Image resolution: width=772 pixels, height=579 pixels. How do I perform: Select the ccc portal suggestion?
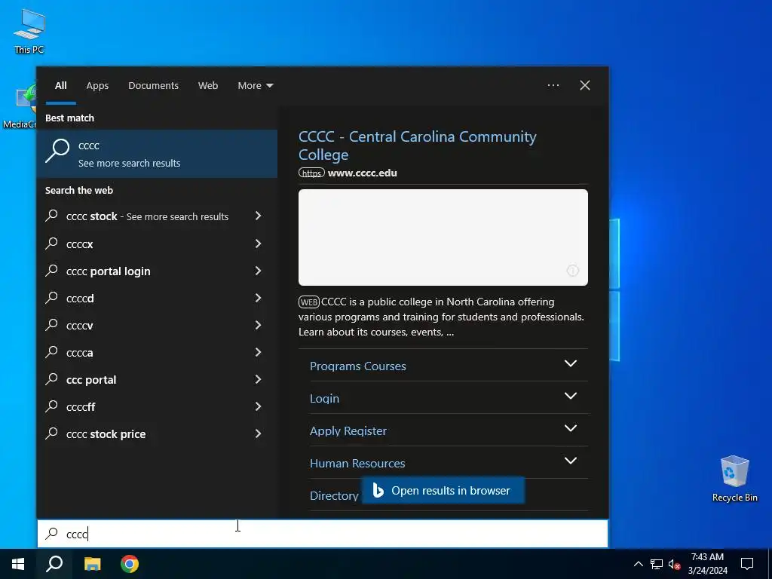click(157, 379)
